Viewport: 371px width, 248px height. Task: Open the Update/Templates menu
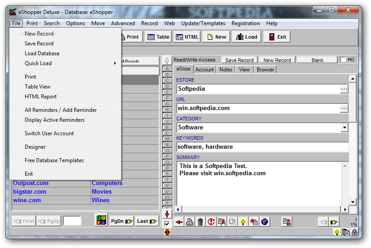point(203,23)
